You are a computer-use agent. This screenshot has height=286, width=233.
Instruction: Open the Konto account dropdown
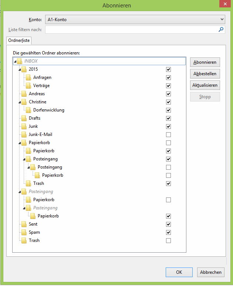pos(135,20)
